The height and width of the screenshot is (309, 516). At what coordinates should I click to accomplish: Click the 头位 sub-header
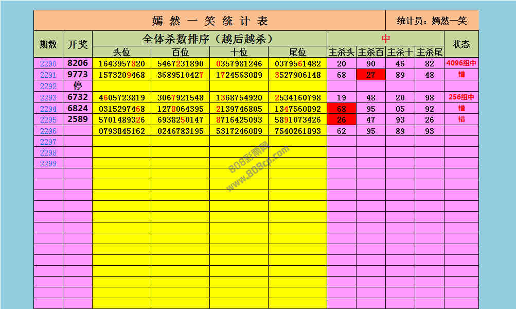(122, 52)
